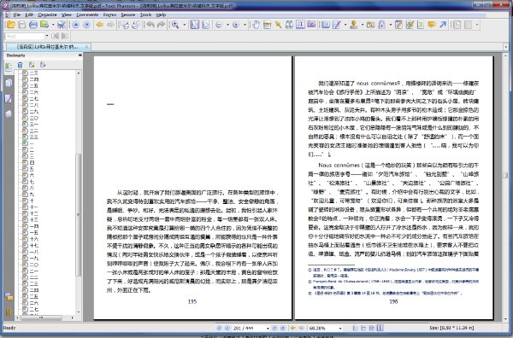The width and height of the screenshot is (513, 338).
Task: Click the Find text field
Action: click(x=25, y=36)
